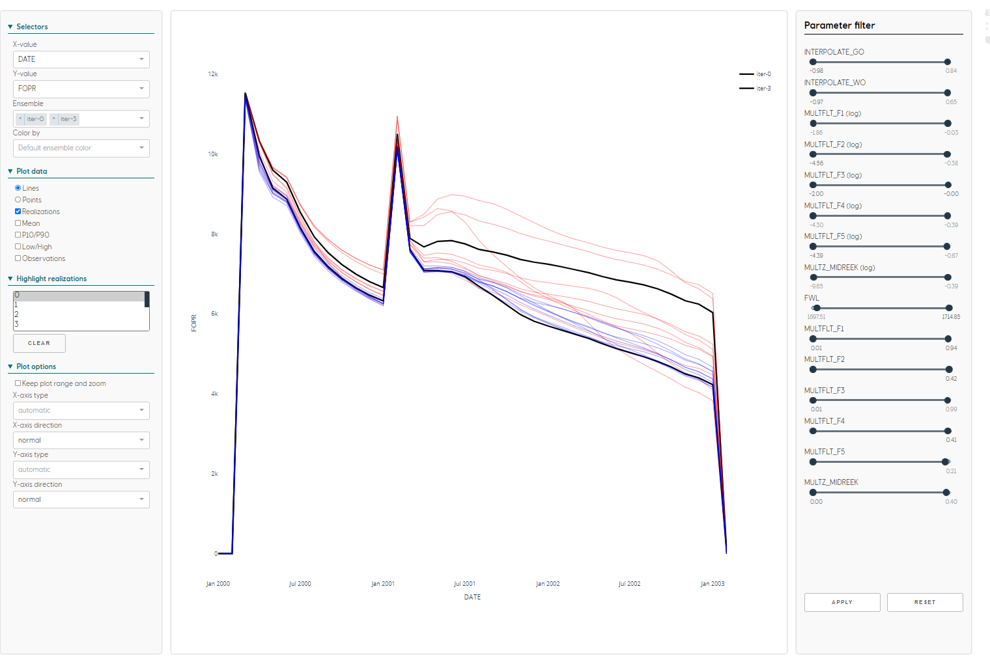The image size is (990, 662).
Task: Select the Points radio button
Action: point(17,199)
